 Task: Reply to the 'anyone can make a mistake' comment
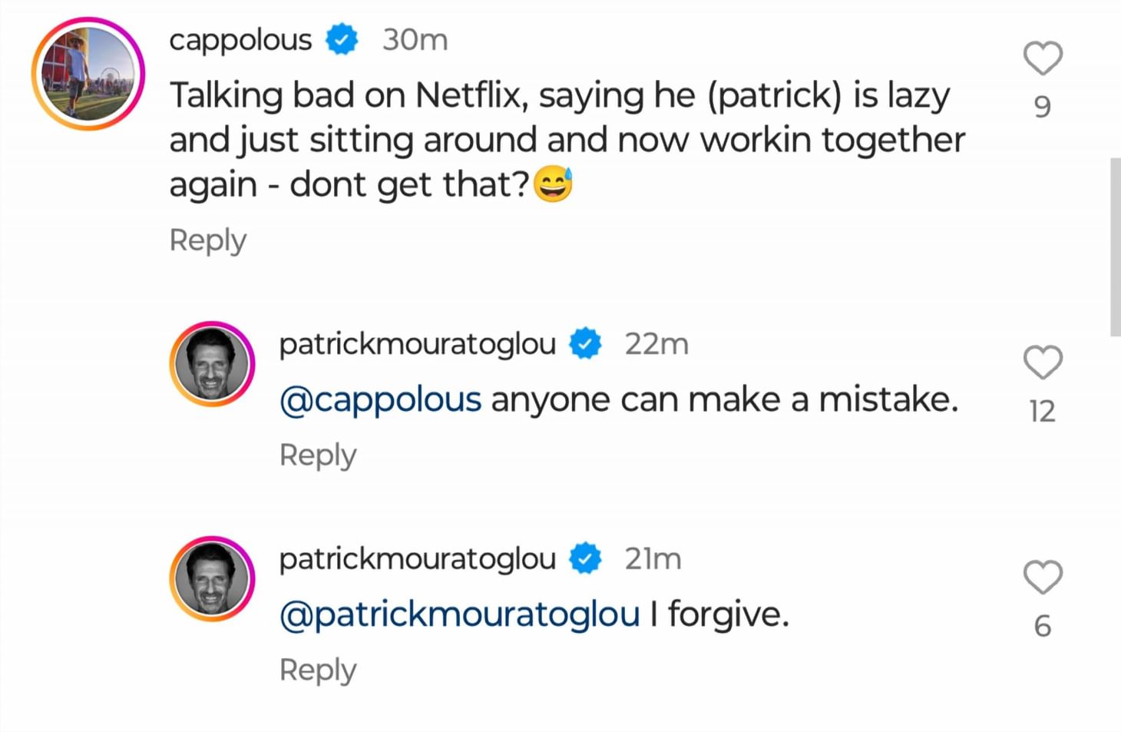point(317,455)
